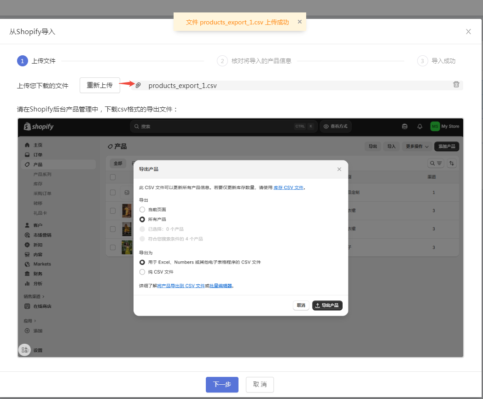Click the 渠道 column header

click(x=431, y=176)
